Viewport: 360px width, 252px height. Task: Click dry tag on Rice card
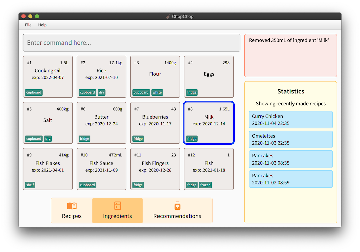(x=101, y=92)
